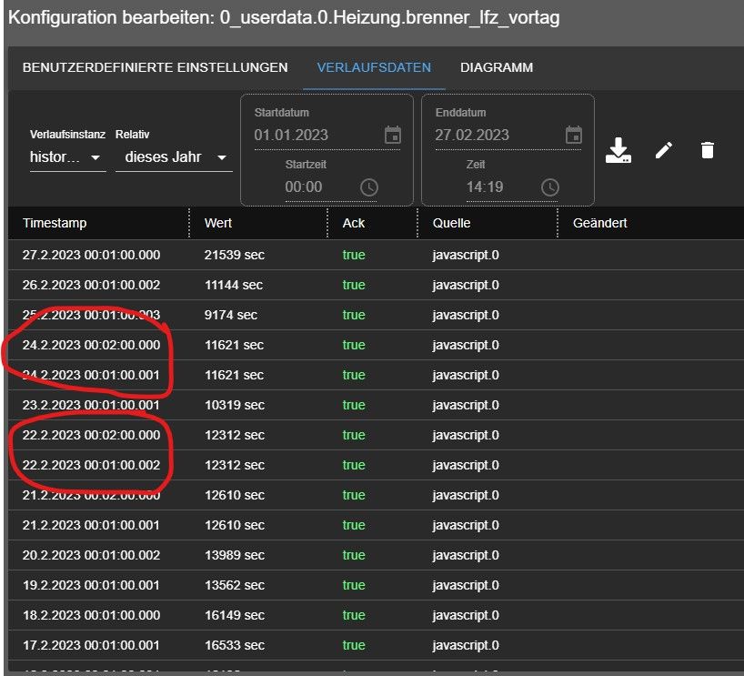Click the Timestamp column header
Image resolution: width=744 pixels, height=676 pixels.
(55, 223)
